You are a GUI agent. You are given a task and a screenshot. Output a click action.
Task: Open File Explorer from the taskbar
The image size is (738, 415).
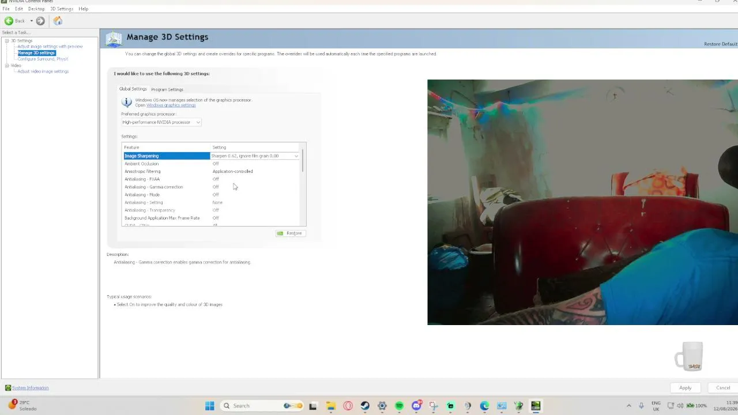(330, 406)
